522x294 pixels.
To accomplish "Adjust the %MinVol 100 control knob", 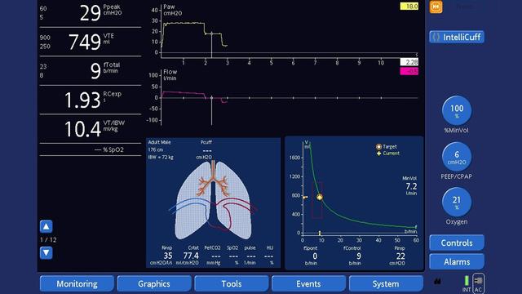I will [457, 110].
